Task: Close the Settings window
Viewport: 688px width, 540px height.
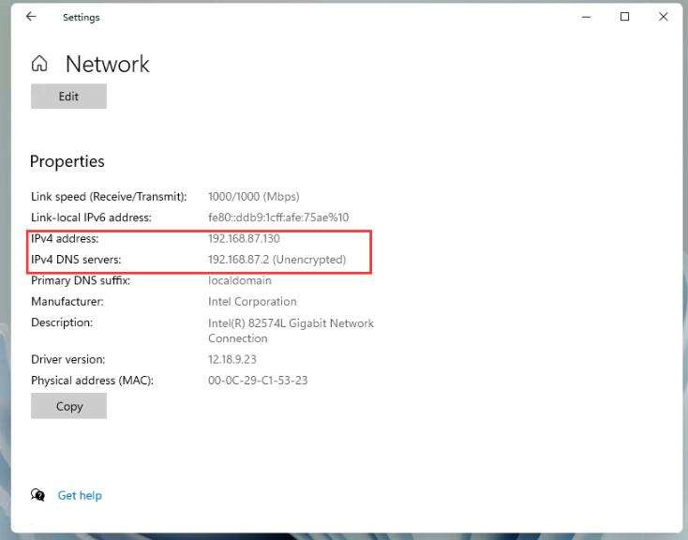Action: pyautogui.click(x=664, y=17)
